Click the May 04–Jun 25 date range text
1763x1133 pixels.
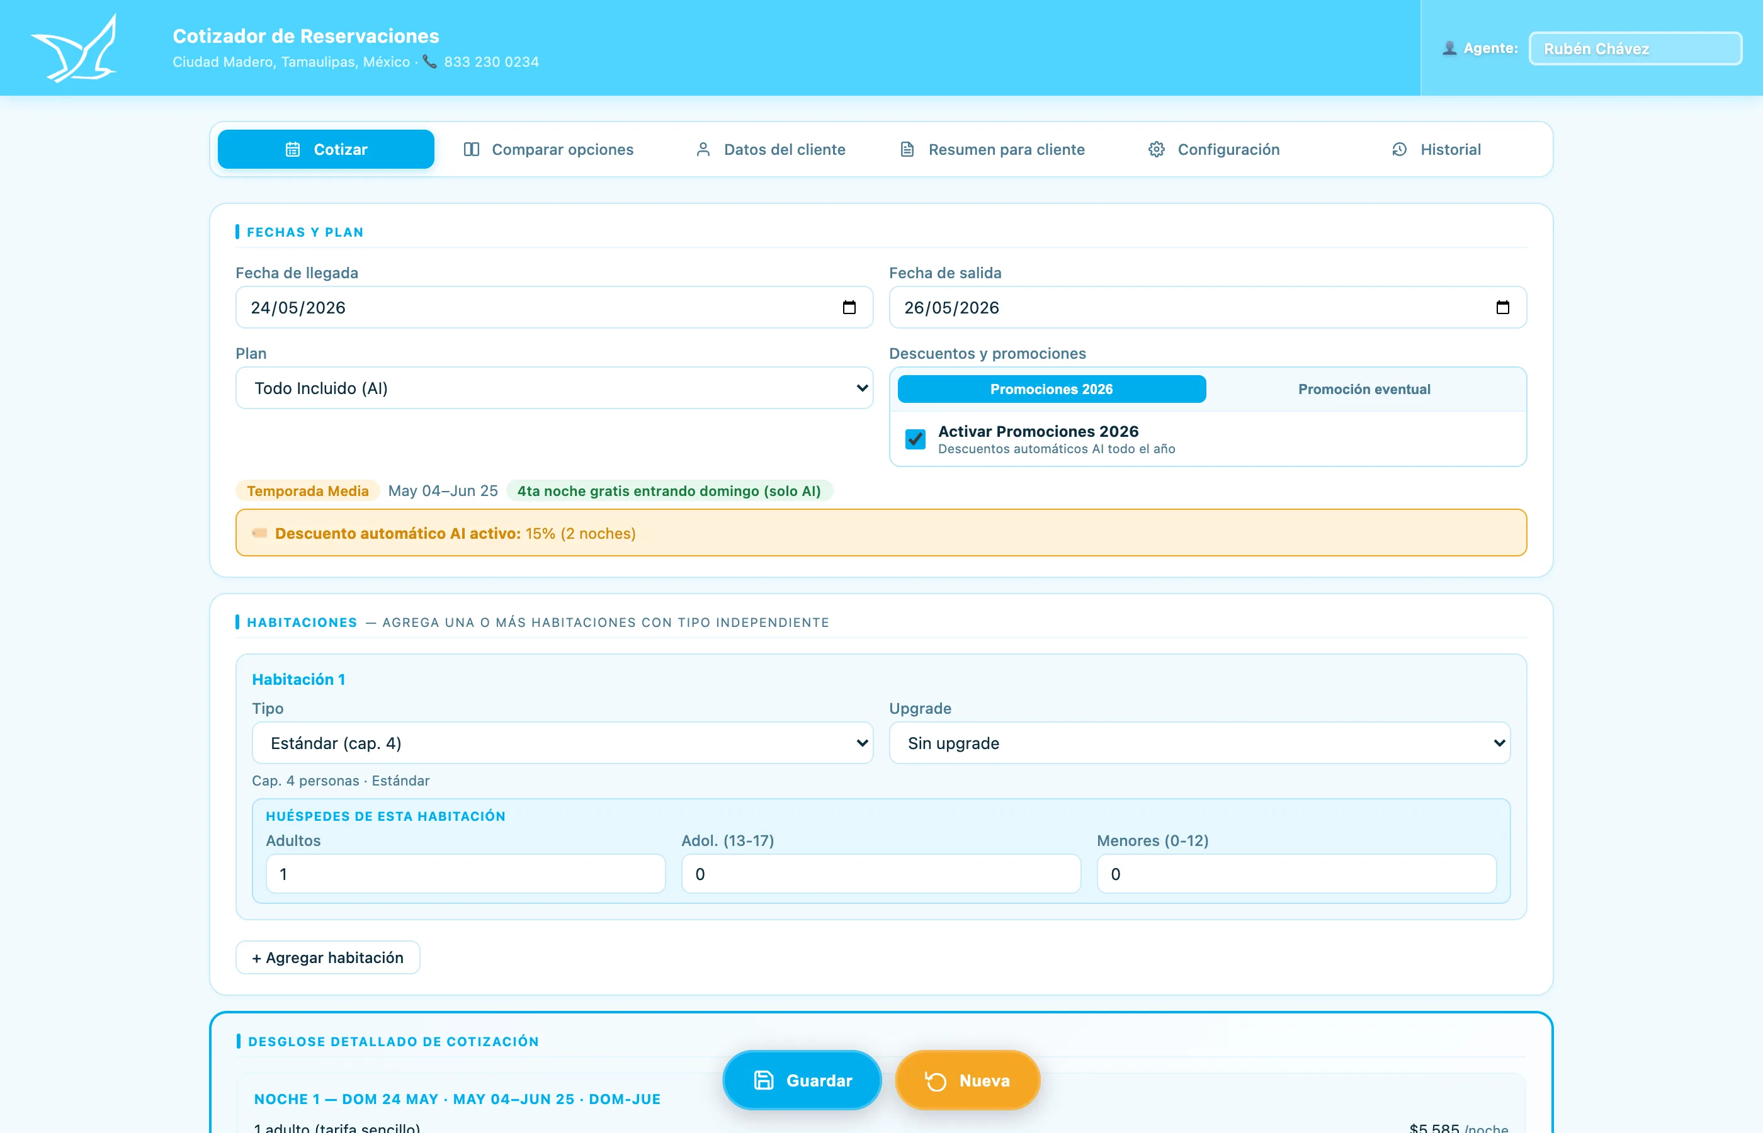point(443,491)
